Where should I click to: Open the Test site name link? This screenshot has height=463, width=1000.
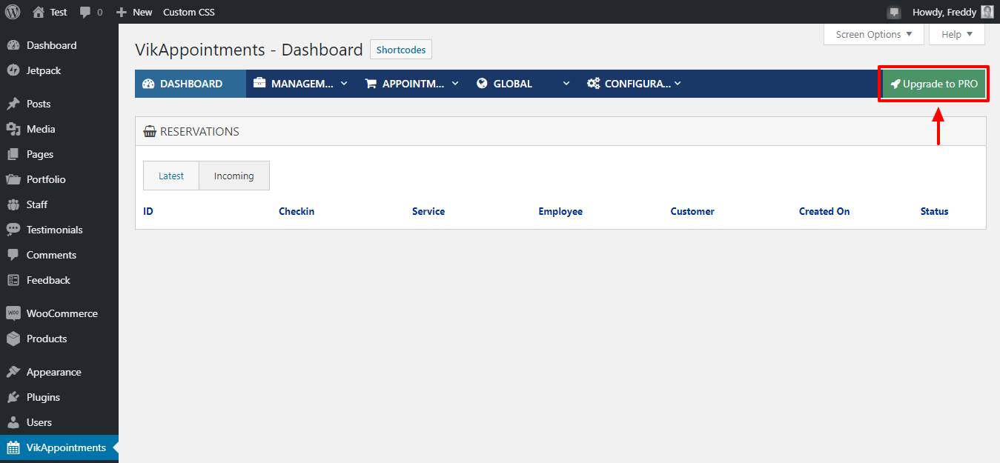coord(59,12)
